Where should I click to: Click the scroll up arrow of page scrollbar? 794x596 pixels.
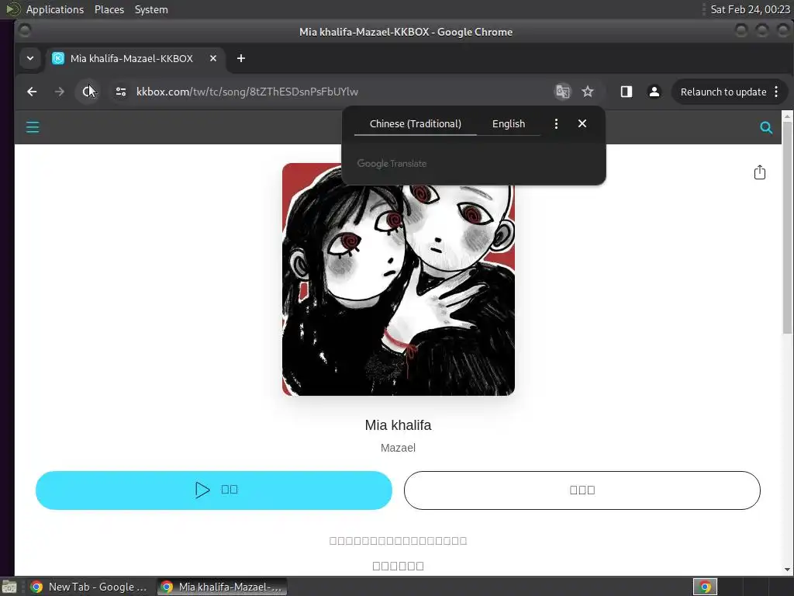pyautogui.click(x=787, y=116)
